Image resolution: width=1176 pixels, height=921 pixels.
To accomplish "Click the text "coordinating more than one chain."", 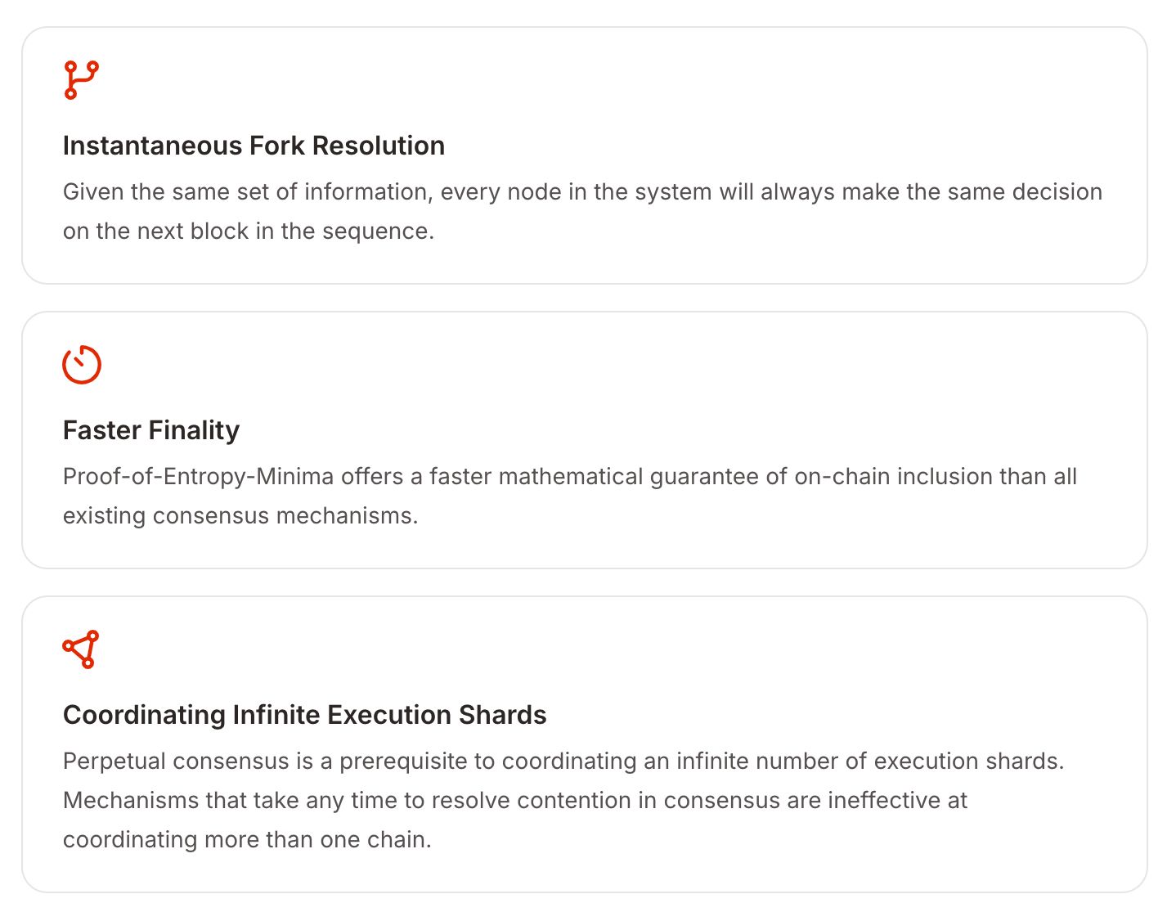I will click(247, 839).
